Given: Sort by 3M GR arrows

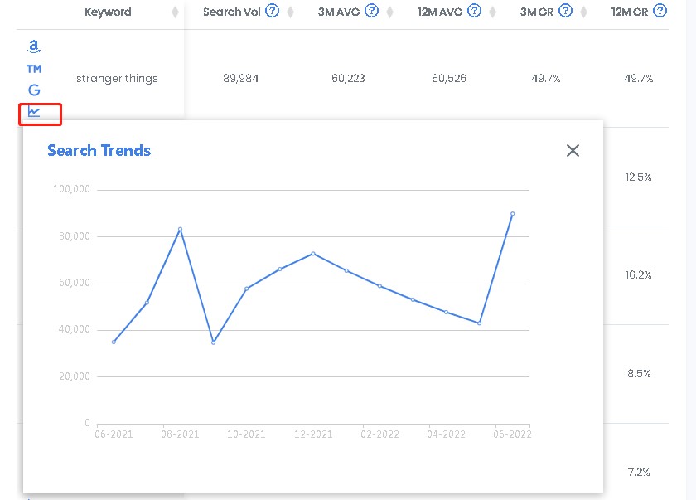Looking at the screenshot, I should click(x=583, y=12).
